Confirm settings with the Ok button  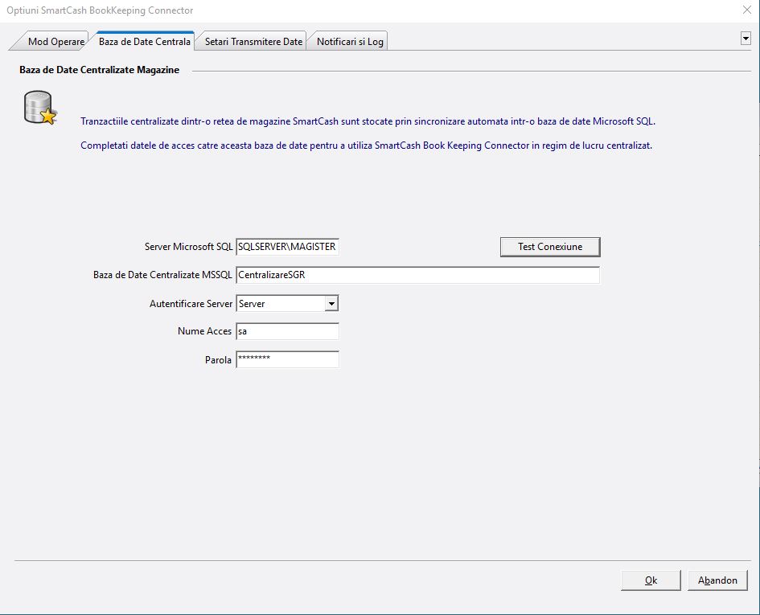coord(651,580)
